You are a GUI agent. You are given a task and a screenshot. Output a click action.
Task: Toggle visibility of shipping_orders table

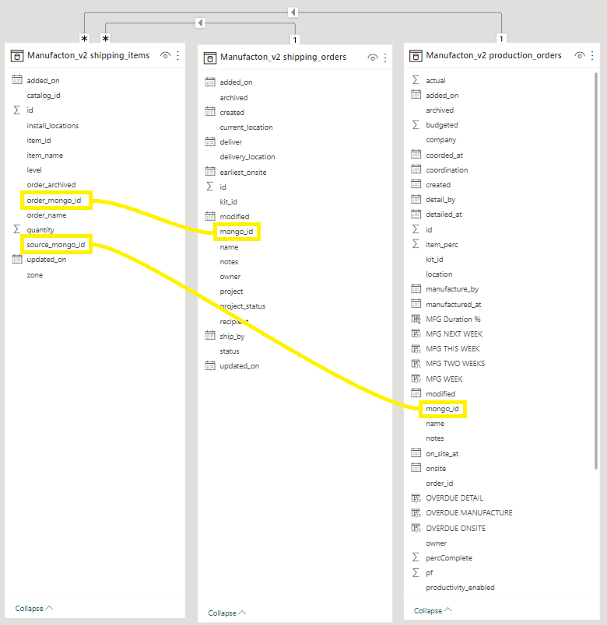coord(373,58)
